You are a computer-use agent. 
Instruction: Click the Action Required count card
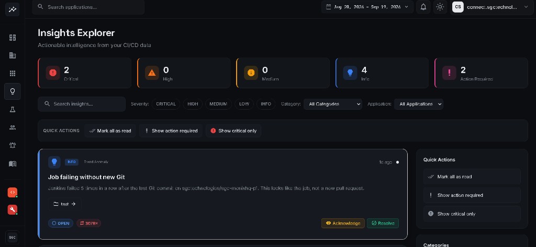click(x=482, y=73)
